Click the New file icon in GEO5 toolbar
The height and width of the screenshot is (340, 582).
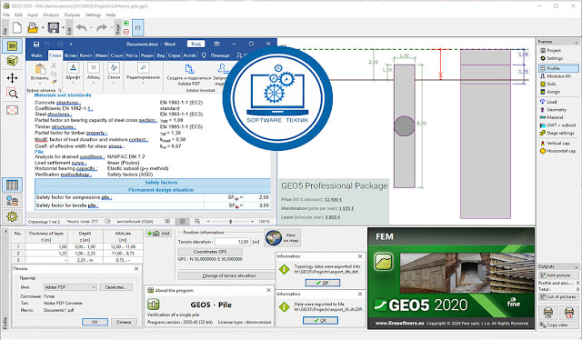coord(17,28)
